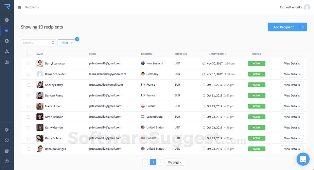
Task: Click clock icon beside Nov 30, 2017
Action: (204, 63)
